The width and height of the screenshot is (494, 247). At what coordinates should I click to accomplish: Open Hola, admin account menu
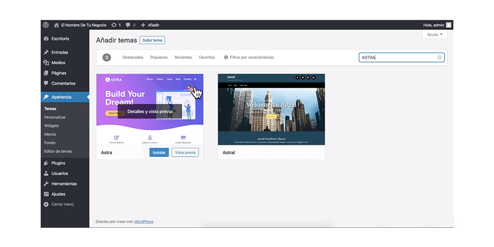point(437,25)
